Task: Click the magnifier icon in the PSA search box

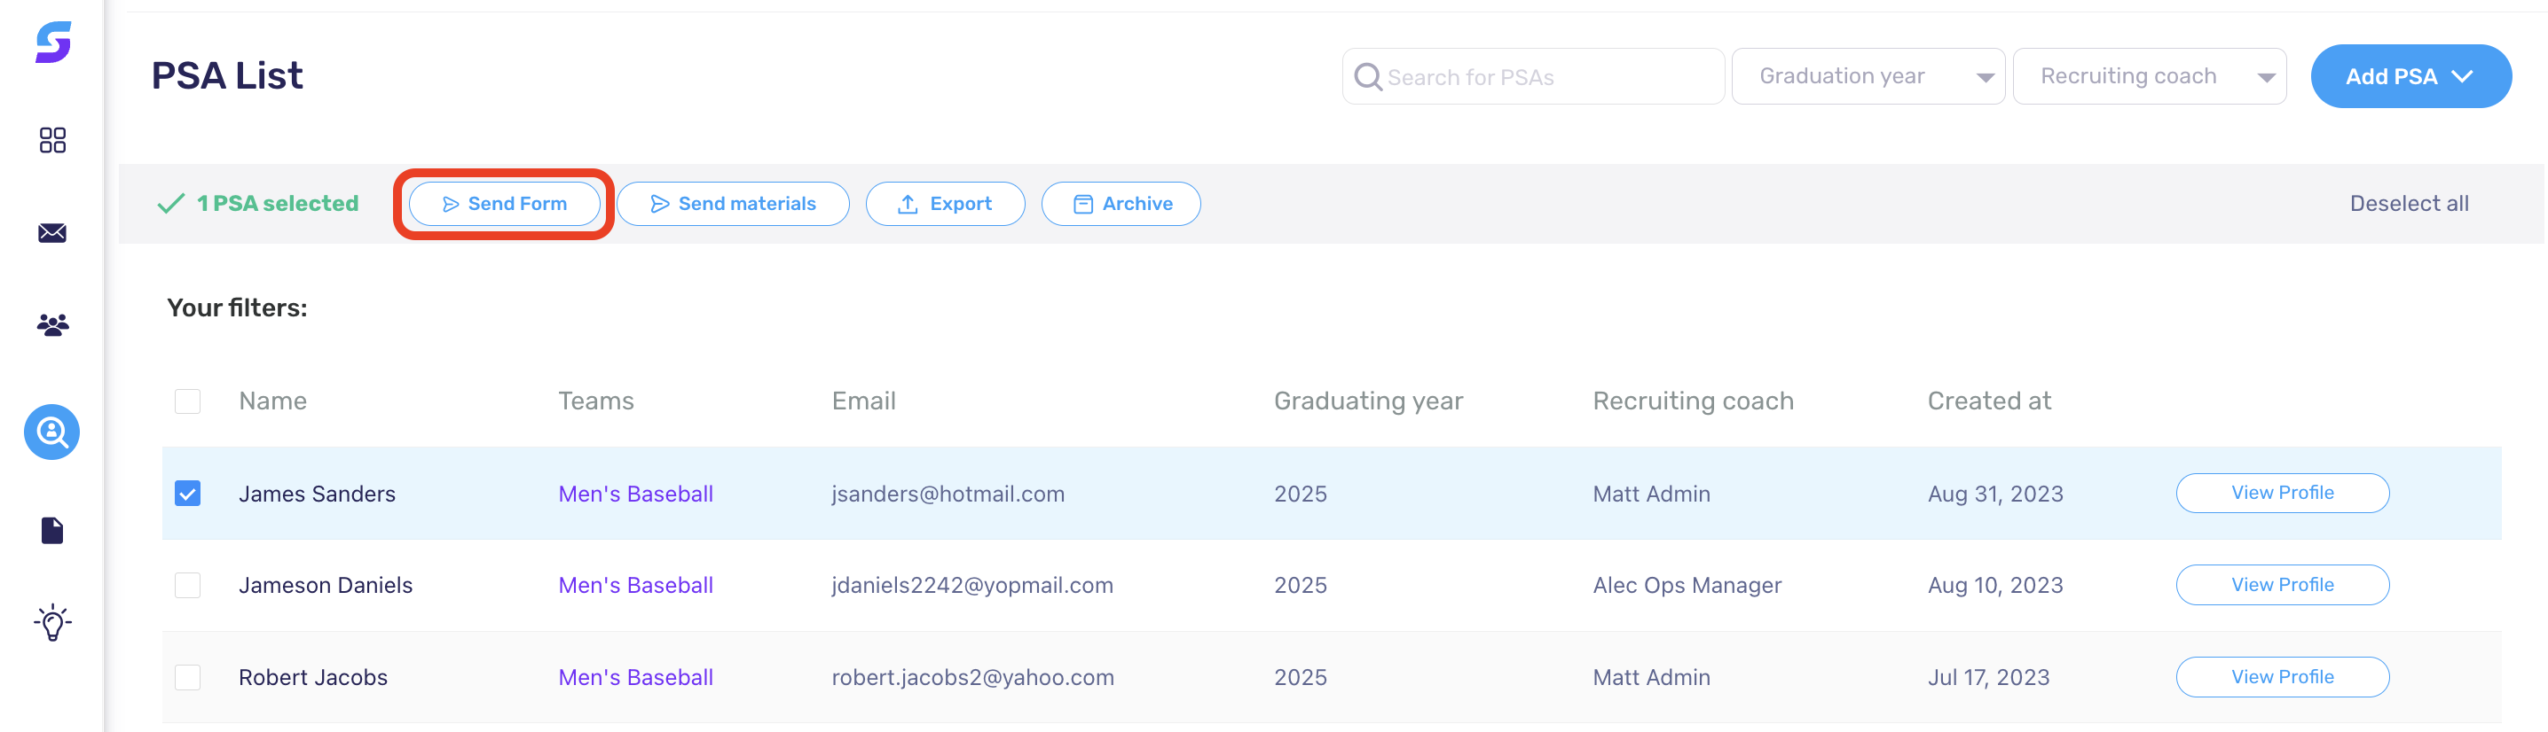Action: 1368,77
